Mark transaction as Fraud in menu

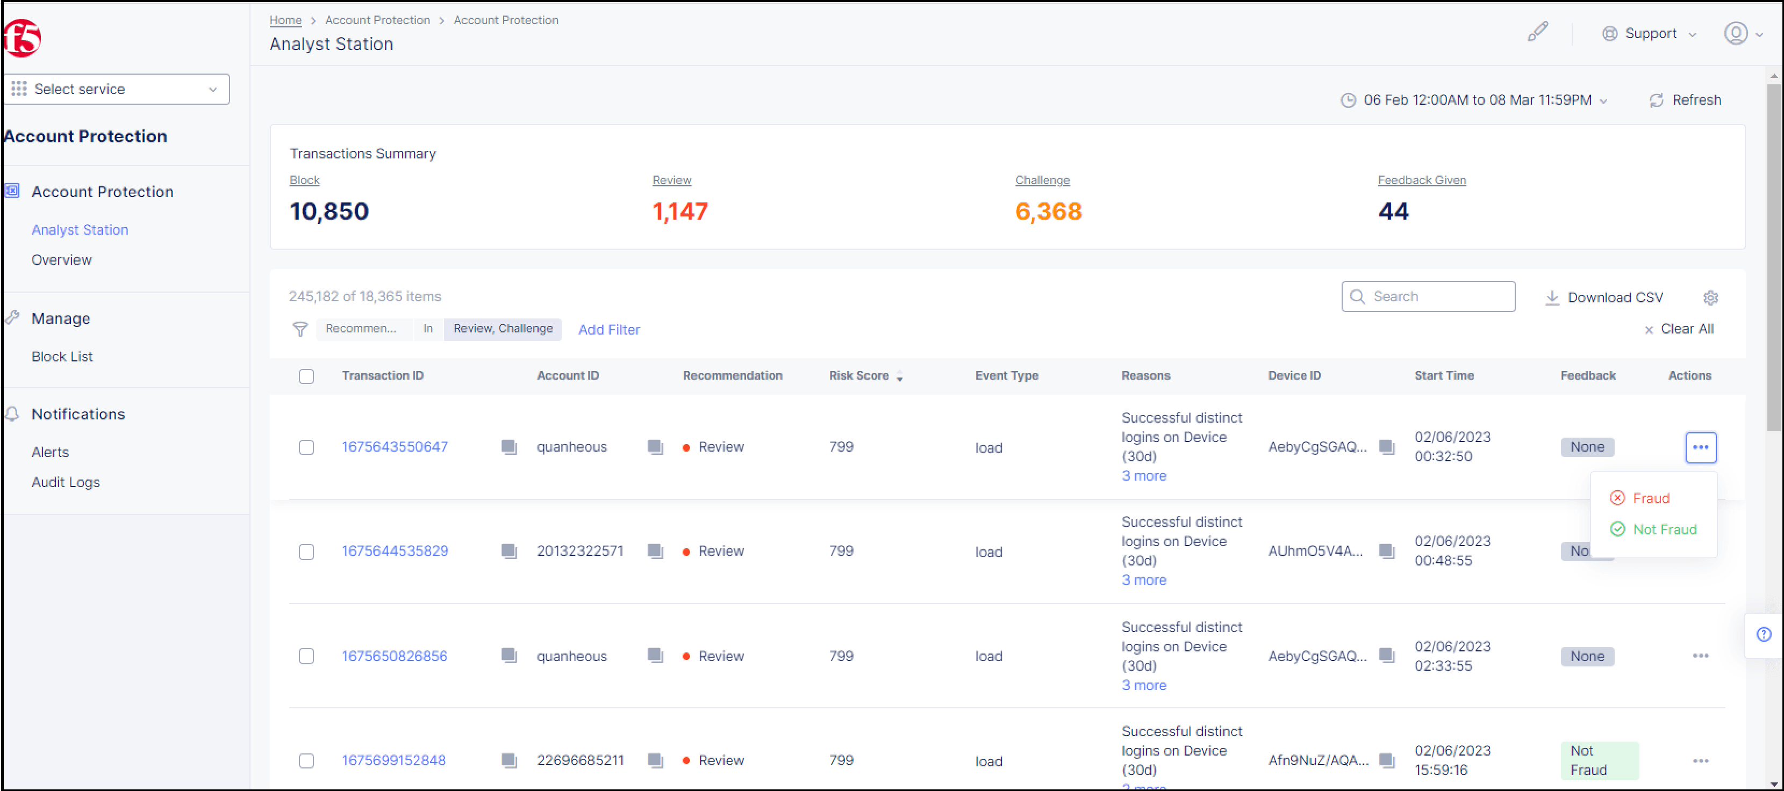(1650, 498)
